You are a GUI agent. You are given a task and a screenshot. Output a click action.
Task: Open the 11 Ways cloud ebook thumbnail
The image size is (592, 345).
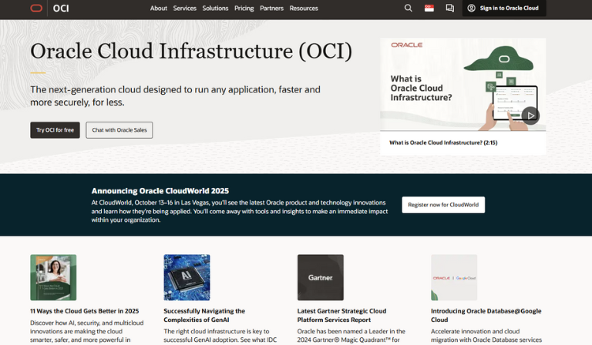point(53,277)
